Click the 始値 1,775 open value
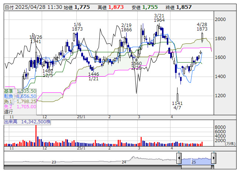This screenshot has height=173, width=241. (x=77, y=7)
